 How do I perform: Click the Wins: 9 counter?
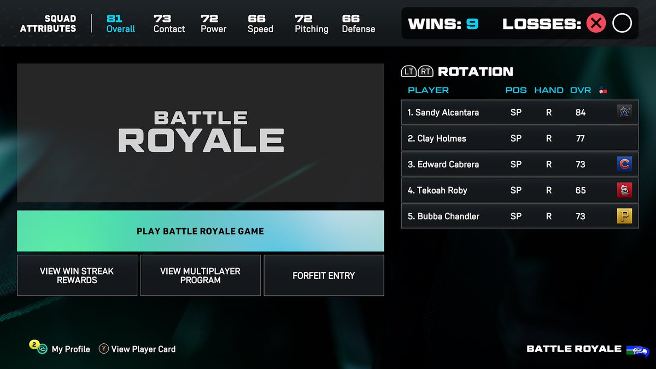[x=443, y=24]
